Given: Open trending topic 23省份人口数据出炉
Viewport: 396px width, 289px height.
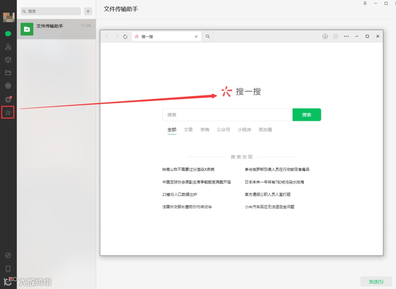Looking at the screenshot, I should click(180, 194).
